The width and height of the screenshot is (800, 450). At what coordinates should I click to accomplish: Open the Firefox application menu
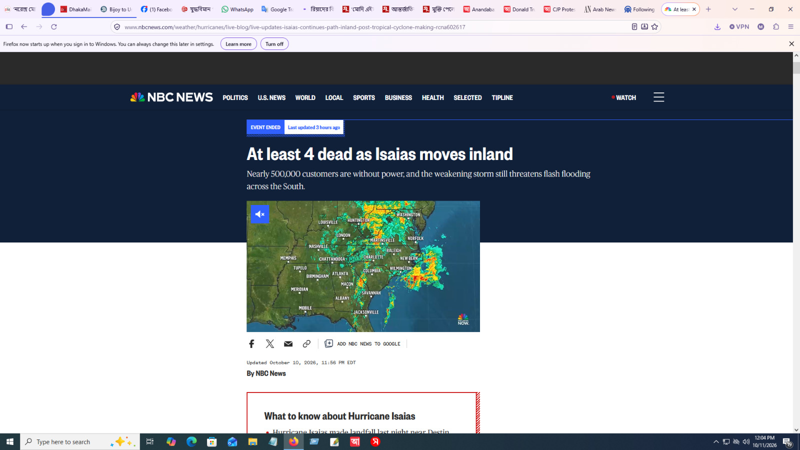tap(791, 27)
